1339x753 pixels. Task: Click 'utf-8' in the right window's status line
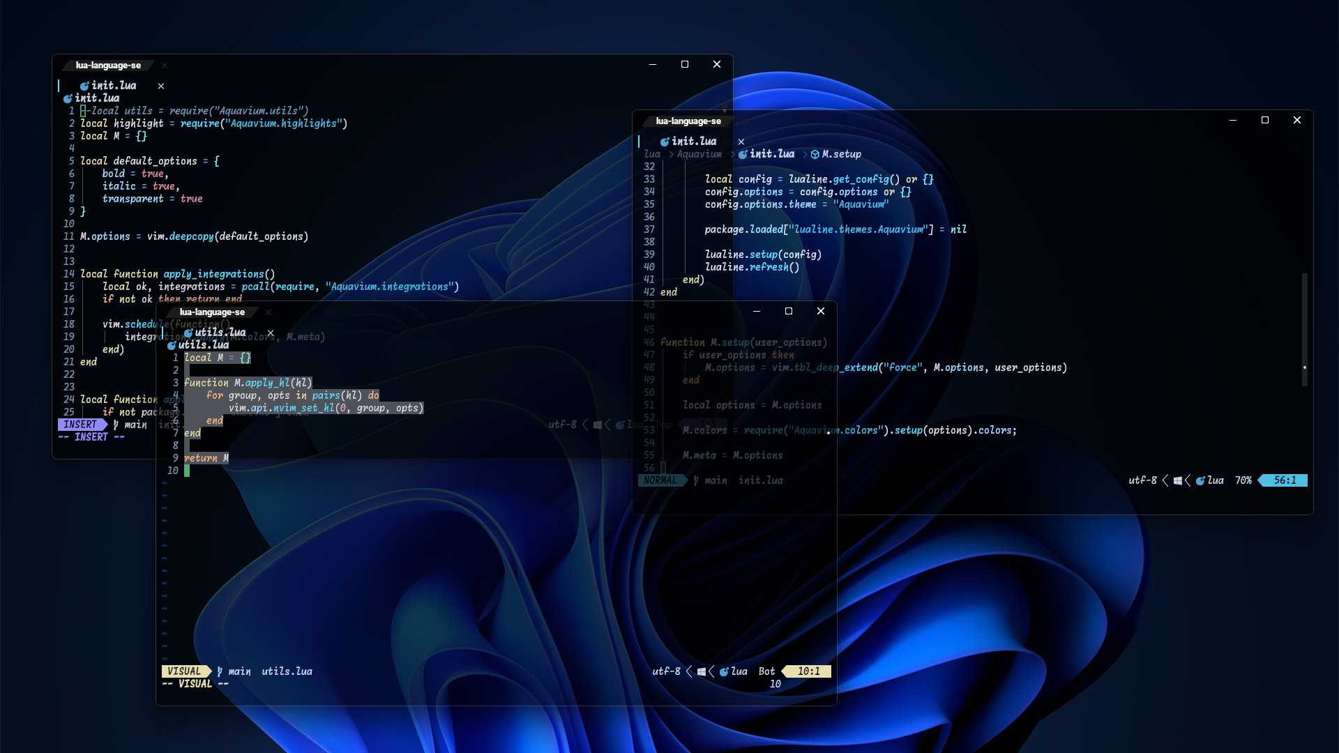1142,480
